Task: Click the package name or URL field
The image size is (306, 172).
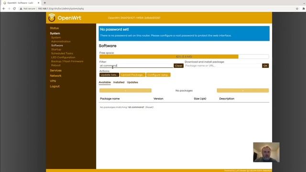Action: (223, 66)
